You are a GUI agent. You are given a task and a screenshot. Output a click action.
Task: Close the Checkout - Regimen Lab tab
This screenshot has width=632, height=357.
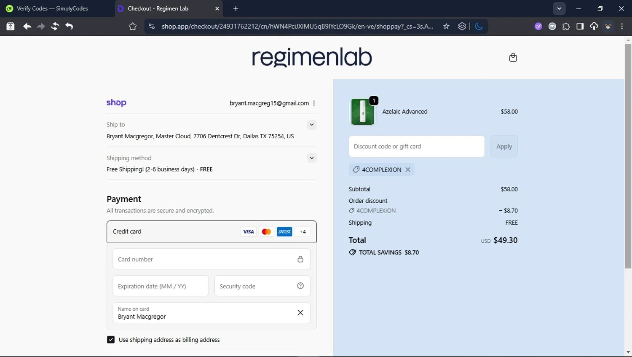[x=217, y=8]
